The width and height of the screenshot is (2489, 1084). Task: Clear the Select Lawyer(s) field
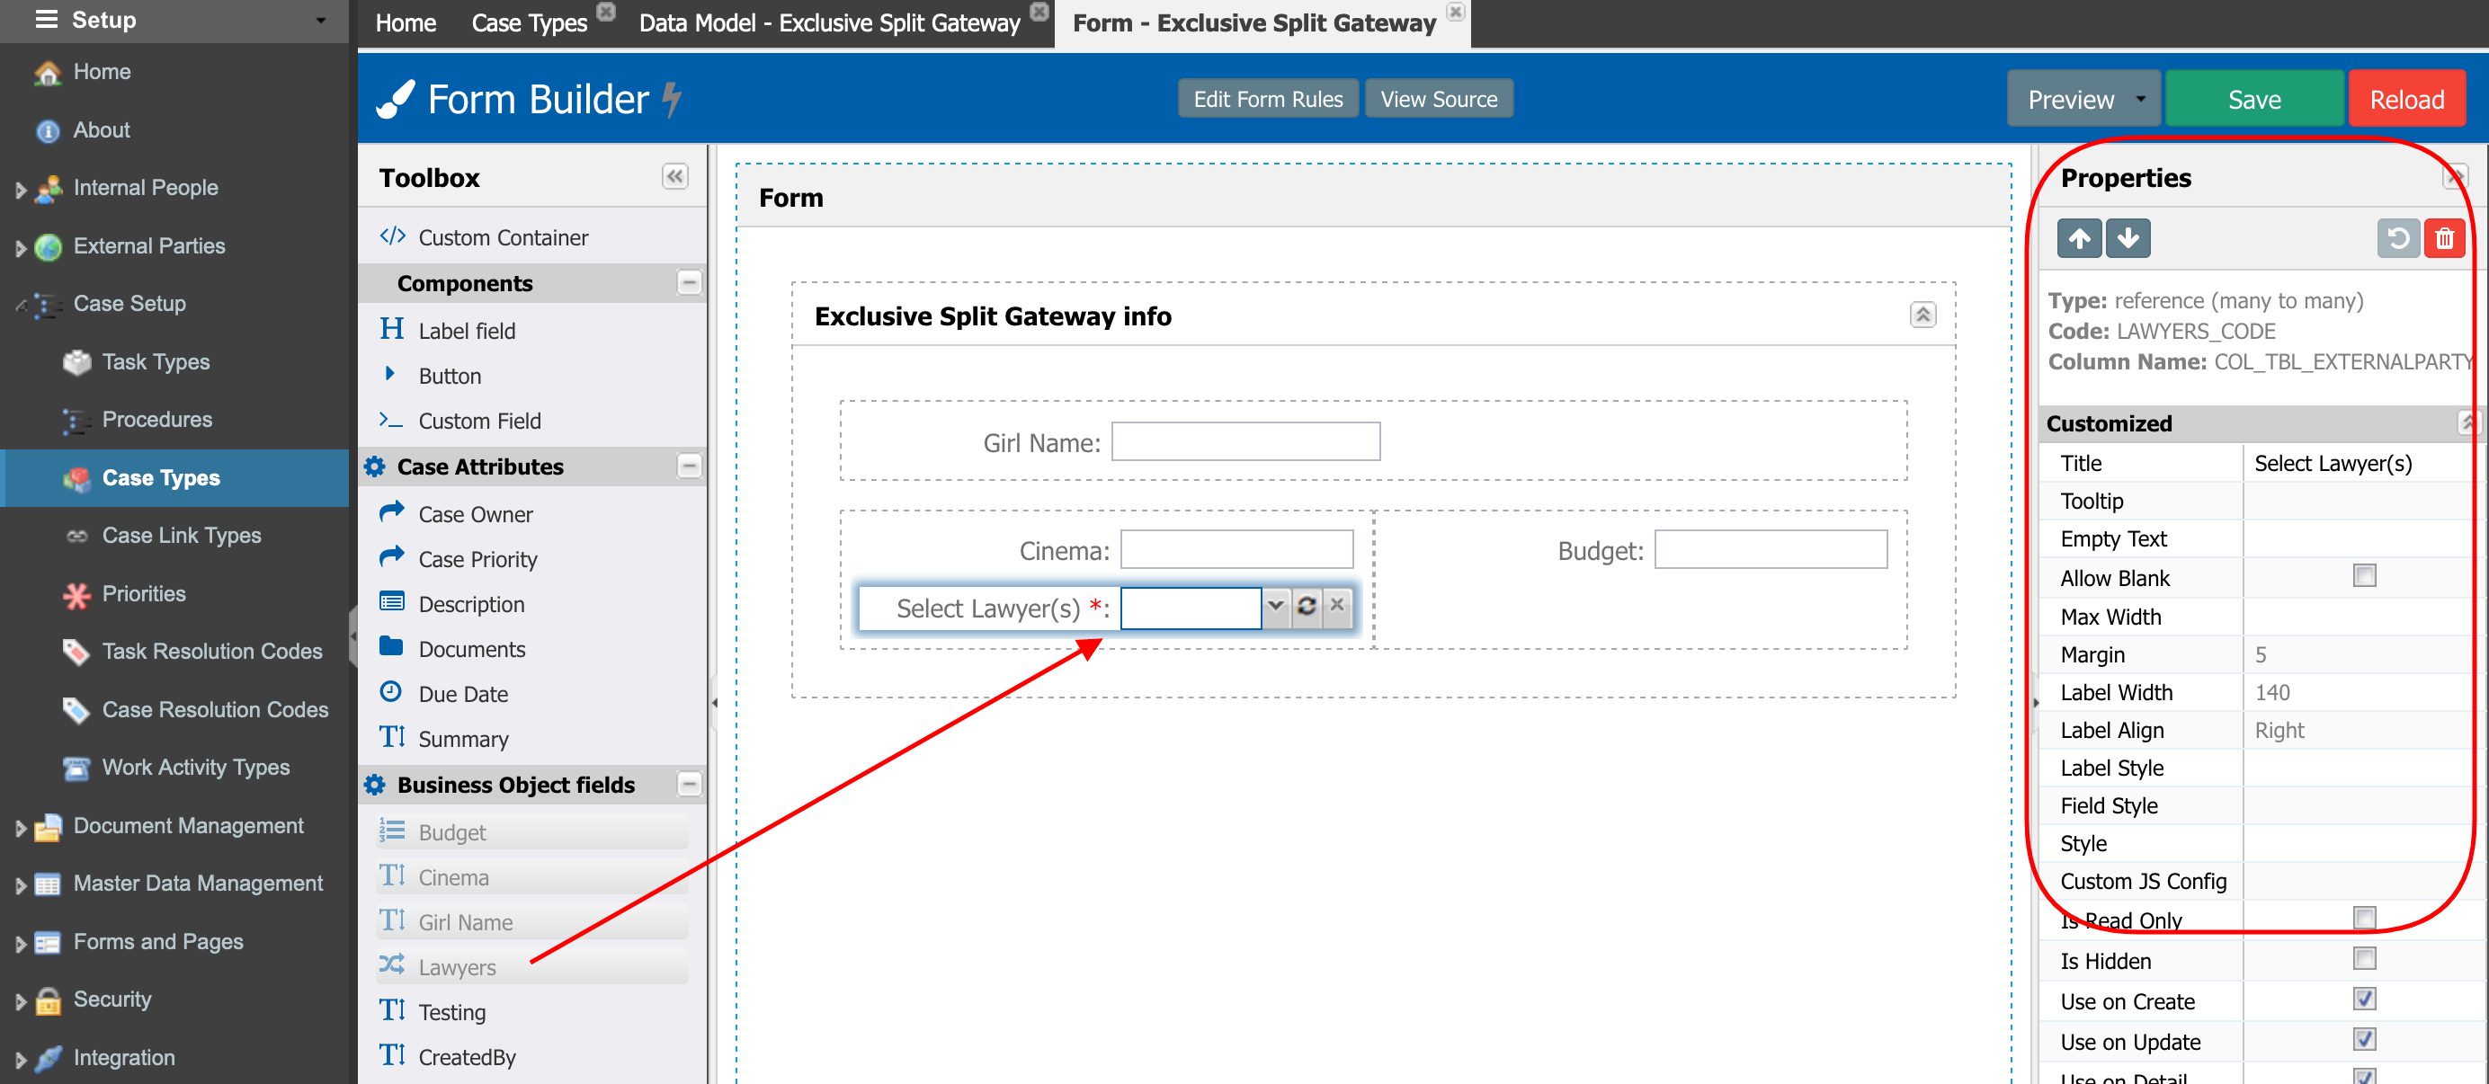coord(1337,607)
